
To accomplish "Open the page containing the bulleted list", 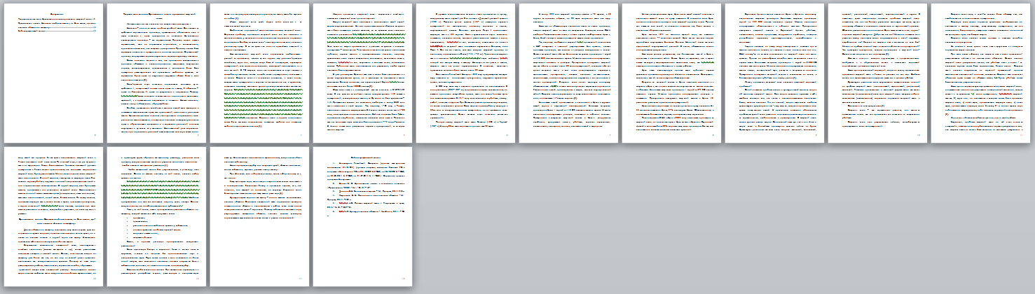I will click(156, 216).
